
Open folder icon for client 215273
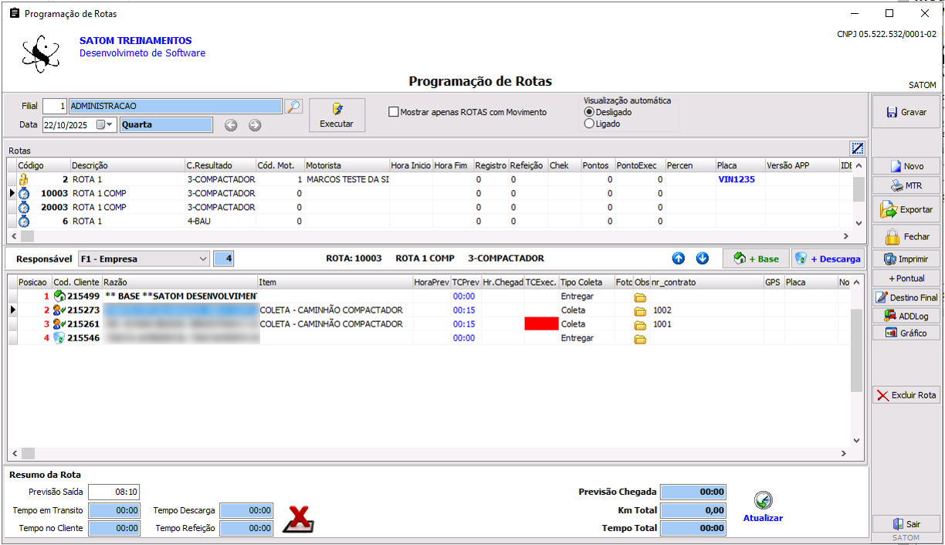point(640,311)
